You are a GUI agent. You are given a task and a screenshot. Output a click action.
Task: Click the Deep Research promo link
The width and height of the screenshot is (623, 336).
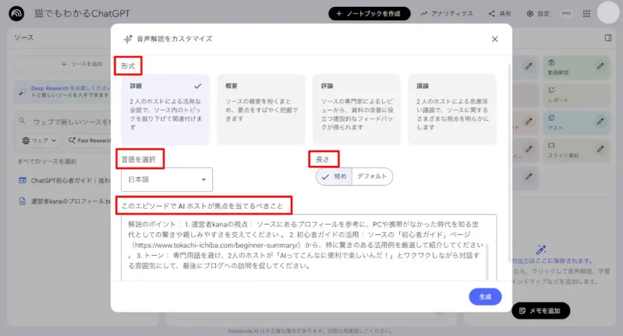pyautogui.click(x=50, y=88)
